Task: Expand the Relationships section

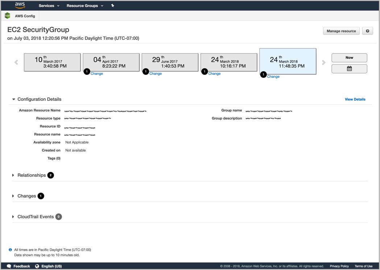Action: (13, 175)
